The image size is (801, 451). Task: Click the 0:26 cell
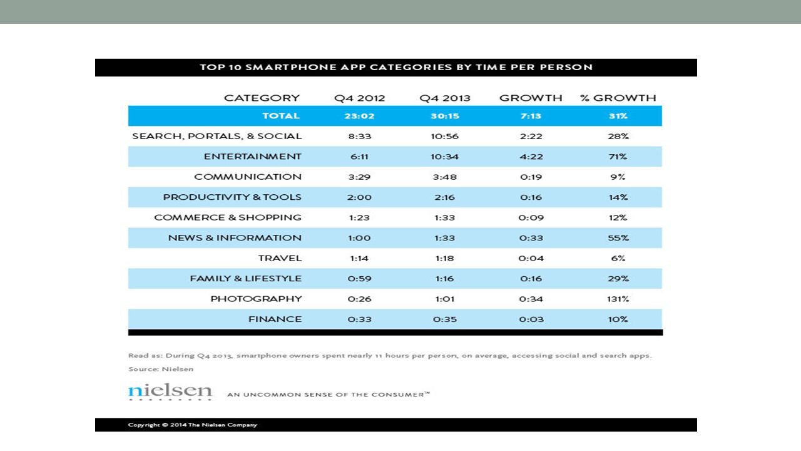[359, 299]
